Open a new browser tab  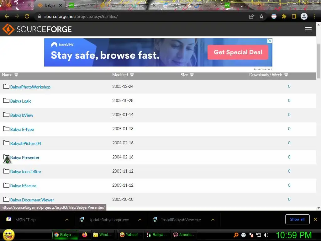click(x=259, y=6)
